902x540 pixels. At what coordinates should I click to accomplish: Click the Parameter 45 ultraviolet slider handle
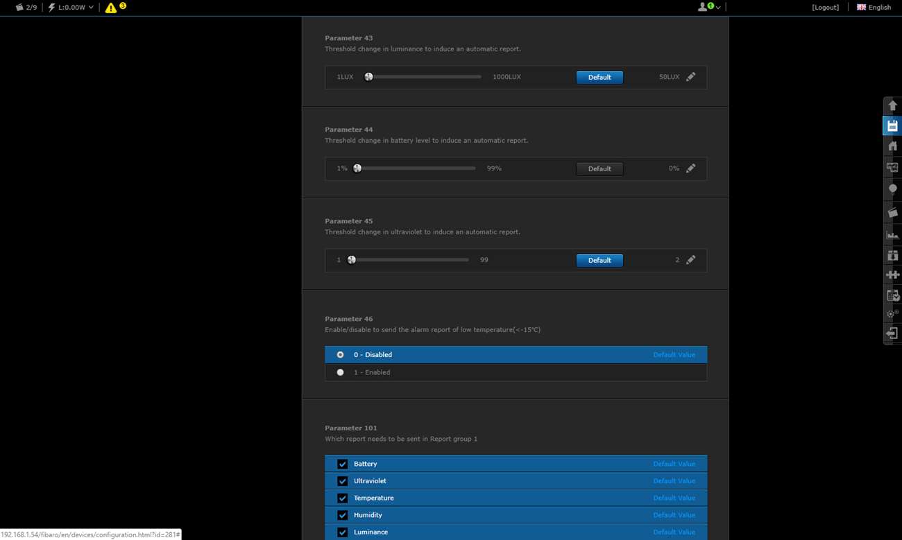coord(352,260)
